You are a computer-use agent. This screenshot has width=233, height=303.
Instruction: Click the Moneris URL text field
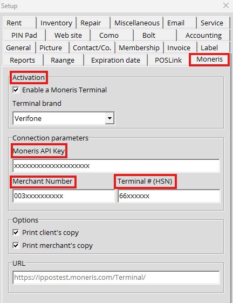(116, 278)
